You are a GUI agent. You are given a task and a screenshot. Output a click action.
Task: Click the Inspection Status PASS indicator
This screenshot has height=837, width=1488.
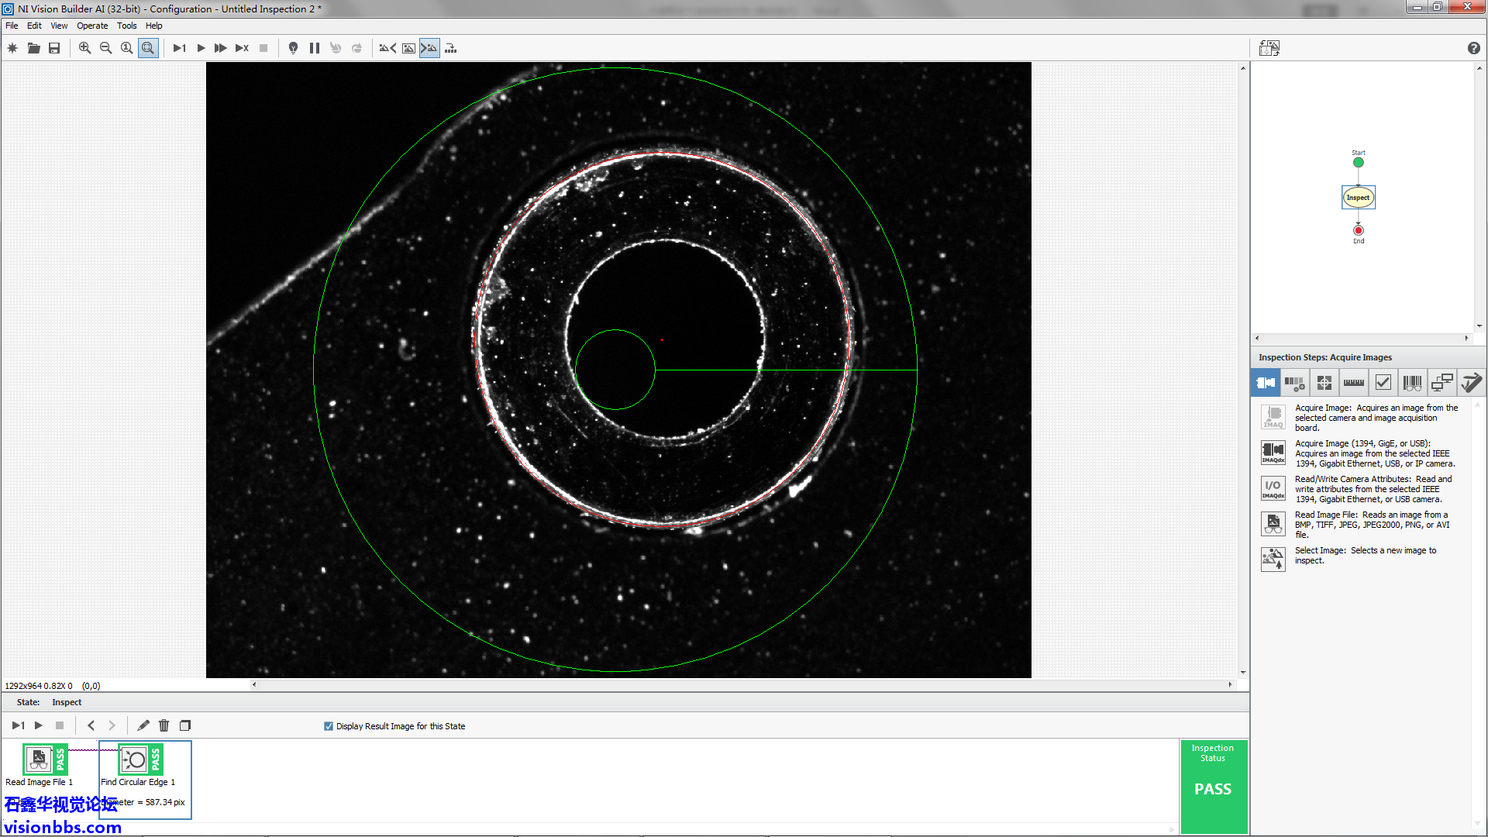(x=1213, y=787)
